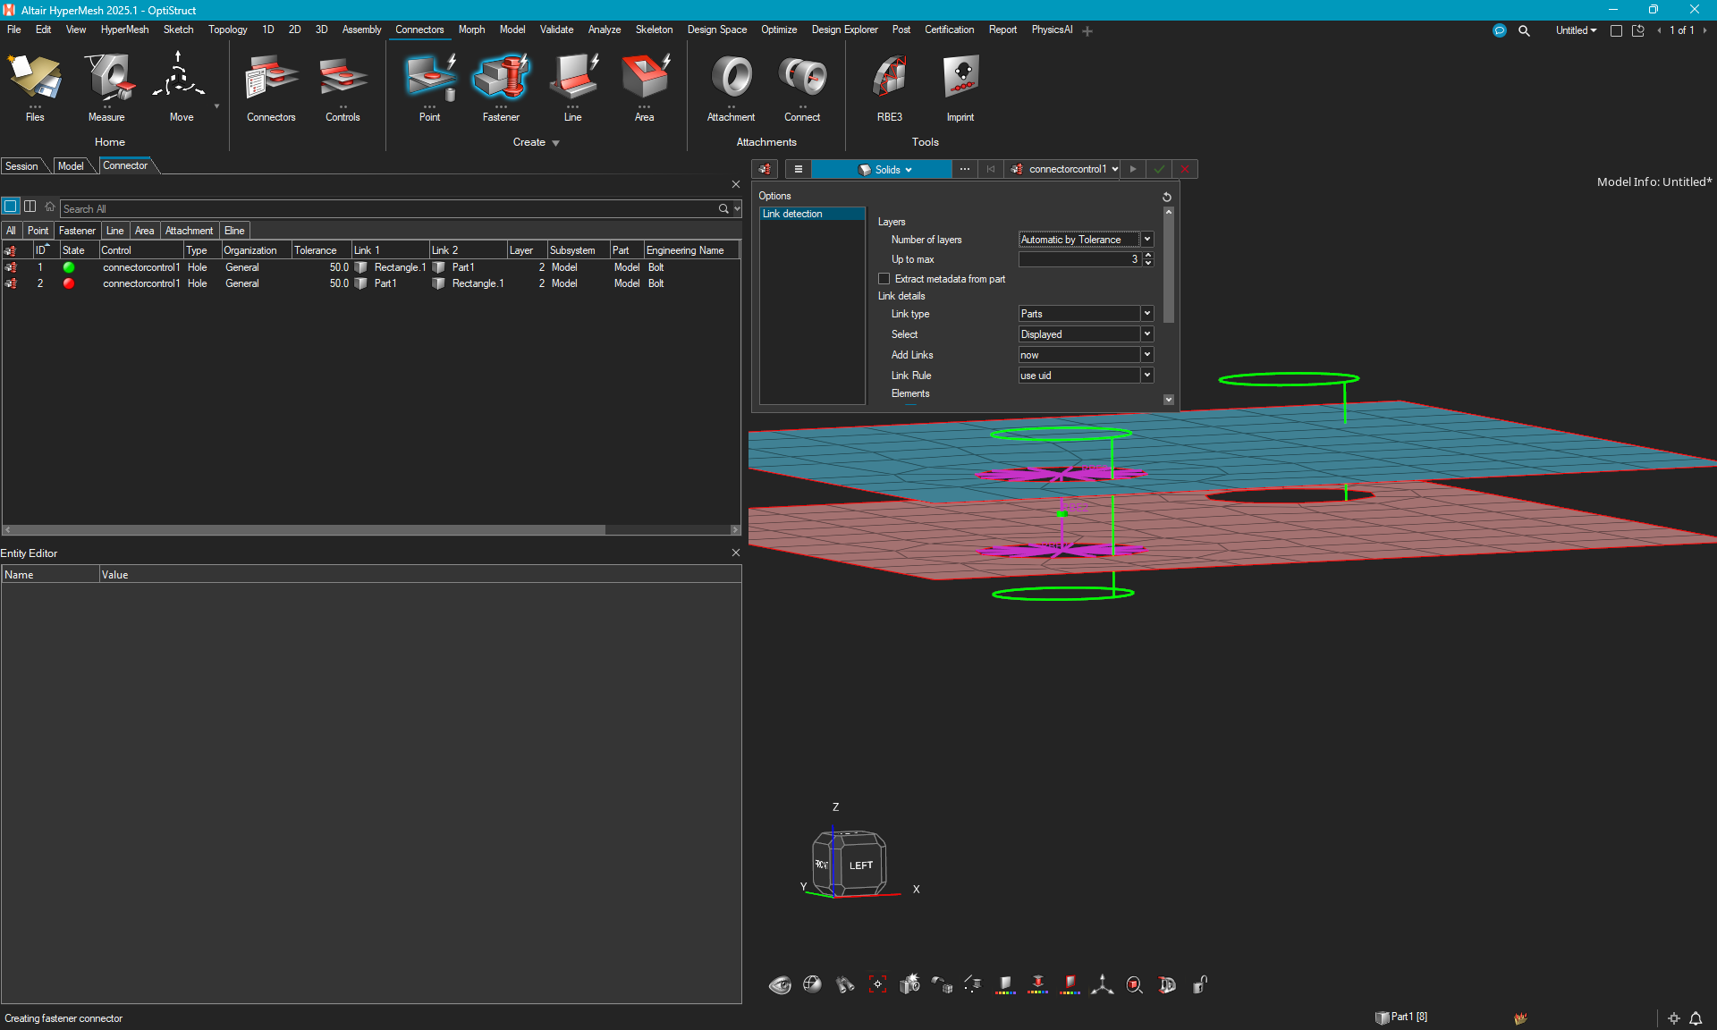Expand the Create group arrow in ribbon
This screenshot has height=1030, width=1717.
point(555,143)
